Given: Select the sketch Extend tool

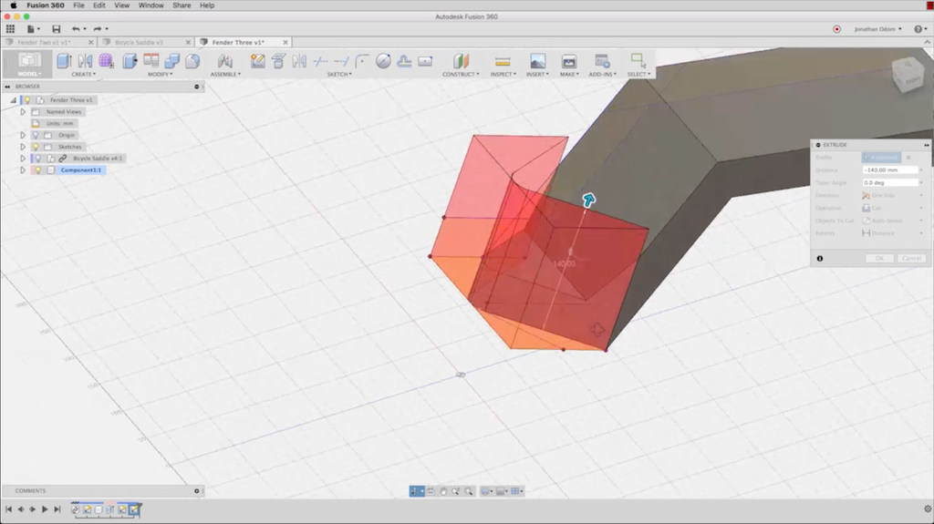Looking at the screenshot, I should (341, 61).
